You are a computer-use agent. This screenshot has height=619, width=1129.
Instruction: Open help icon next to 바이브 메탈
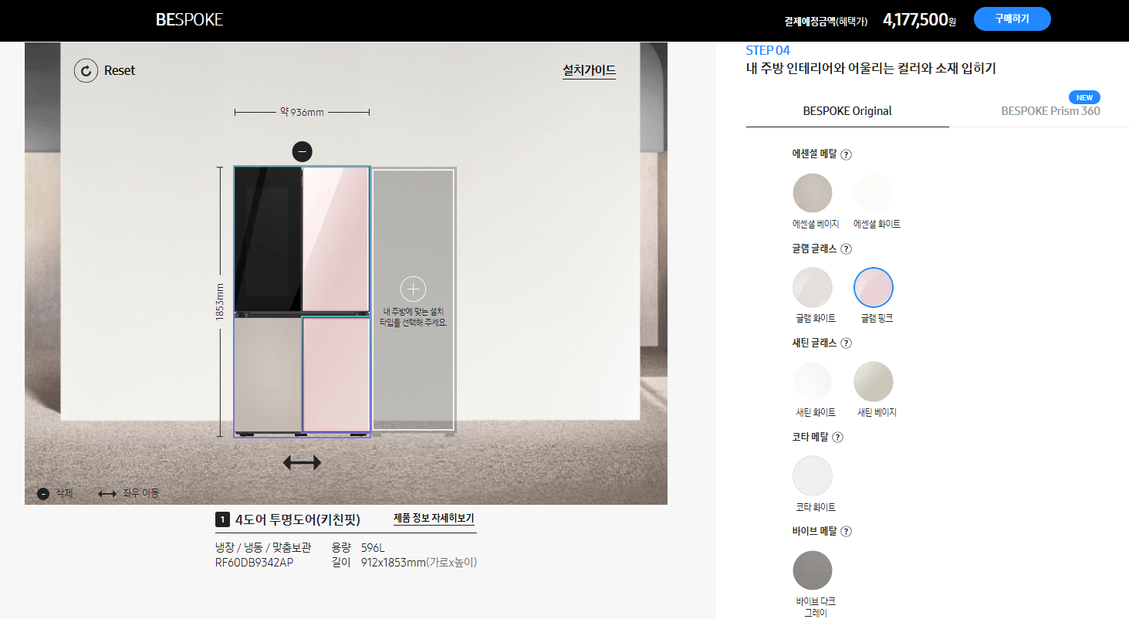point(846,531)
